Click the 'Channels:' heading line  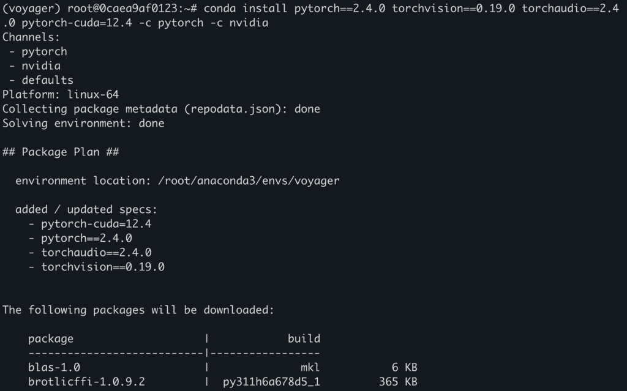coord(31,37)
